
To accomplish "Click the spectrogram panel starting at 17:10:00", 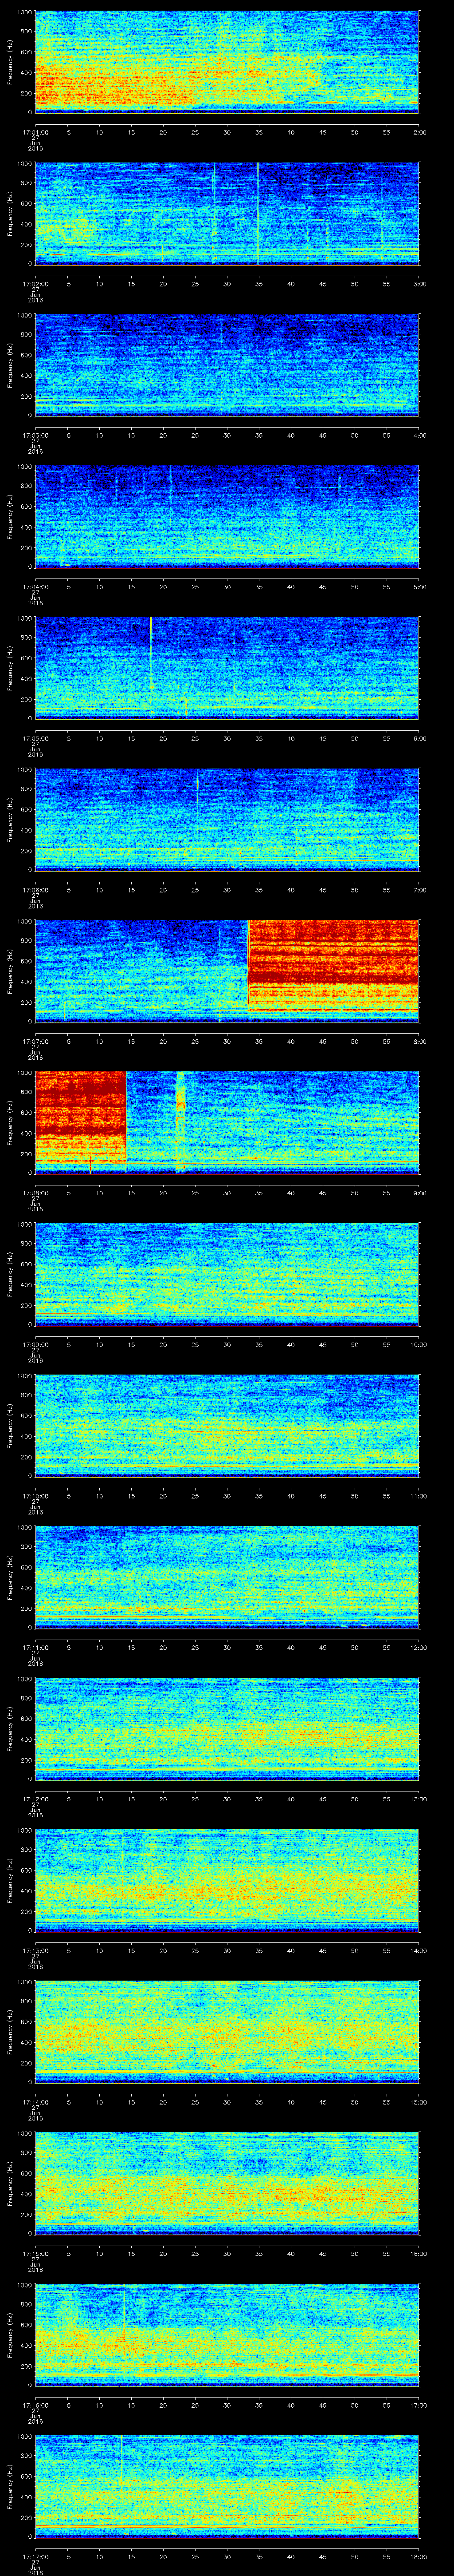I will [227, 1425].
